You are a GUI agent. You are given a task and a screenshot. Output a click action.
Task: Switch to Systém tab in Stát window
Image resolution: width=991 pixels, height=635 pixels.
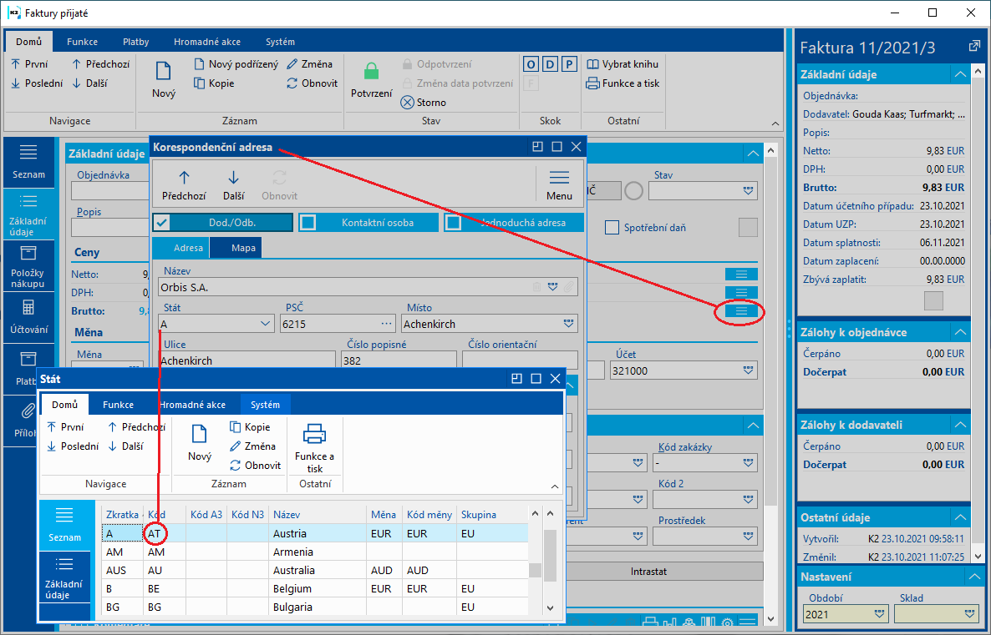[x=265, y=405]
